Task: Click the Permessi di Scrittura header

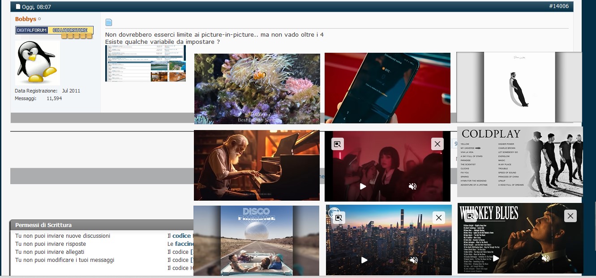Action: pos(43,225)
